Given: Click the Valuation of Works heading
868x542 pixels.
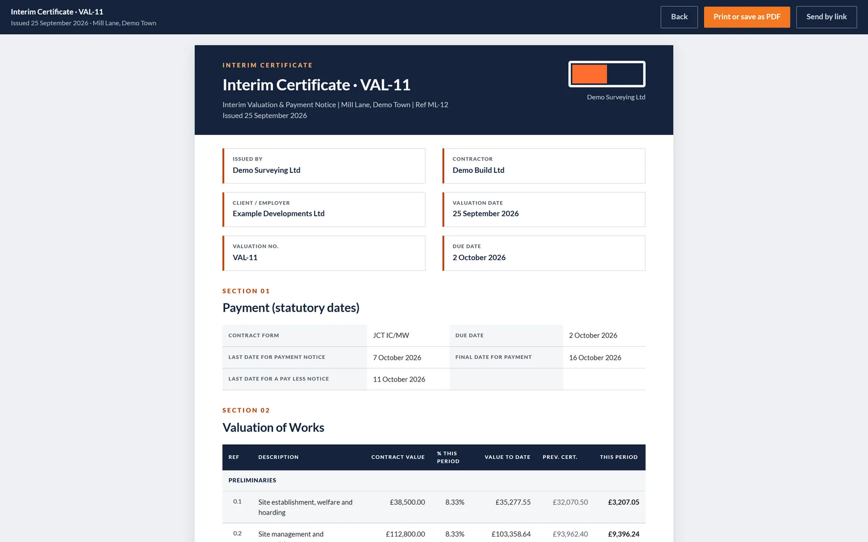Looking at the screenshot, I should pos(273,428).
